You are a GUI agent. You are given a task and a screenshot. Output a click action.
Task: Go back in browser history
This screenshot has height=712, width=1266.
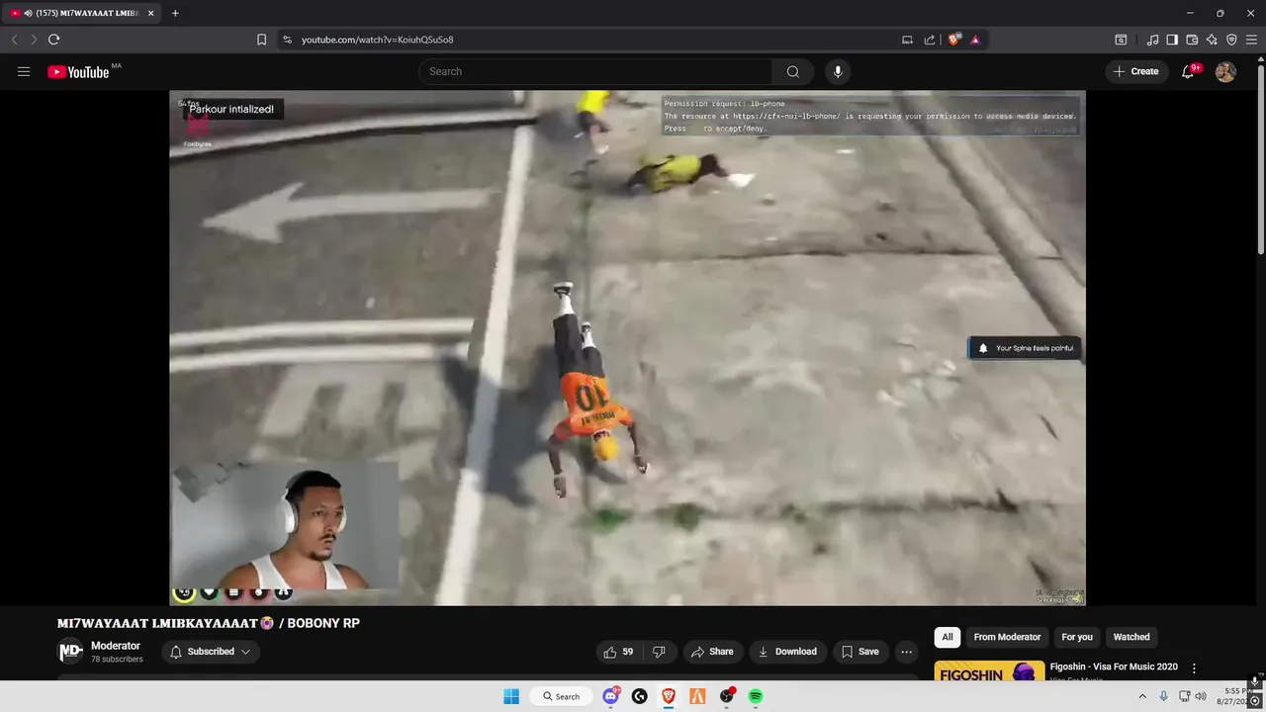click(x=14, y=40)
